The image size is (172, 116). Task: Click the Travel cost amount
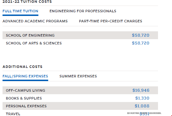144,114
